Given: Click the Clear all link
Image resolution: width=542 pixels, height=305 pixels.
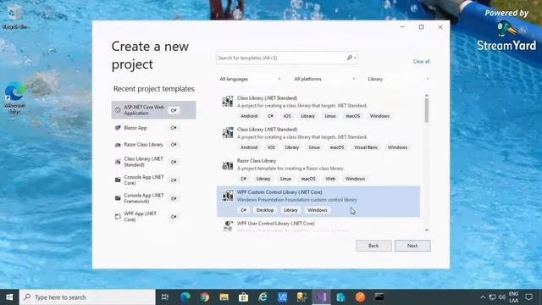Looking at the screenshot, I should pos(422,61).
